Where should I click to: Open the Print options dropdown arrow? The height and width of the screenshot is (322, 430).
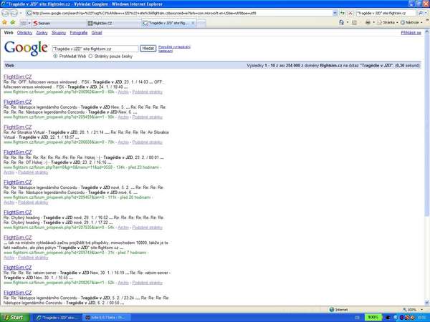[x=373, y=22]
